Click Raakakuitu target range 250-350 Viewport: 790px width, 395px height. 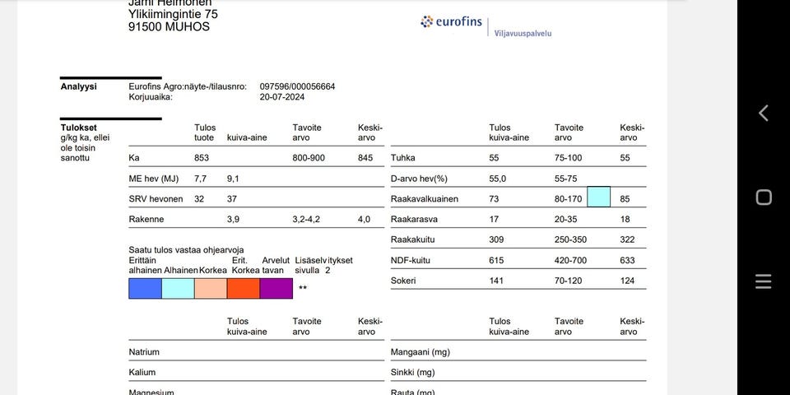pyautogui.click(x=570, y=239)
